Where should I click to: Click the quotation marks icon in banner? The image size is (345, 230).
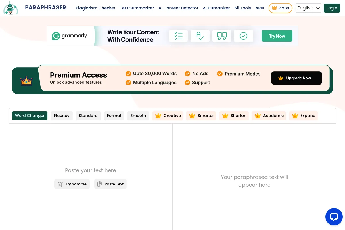pos(222,36)
